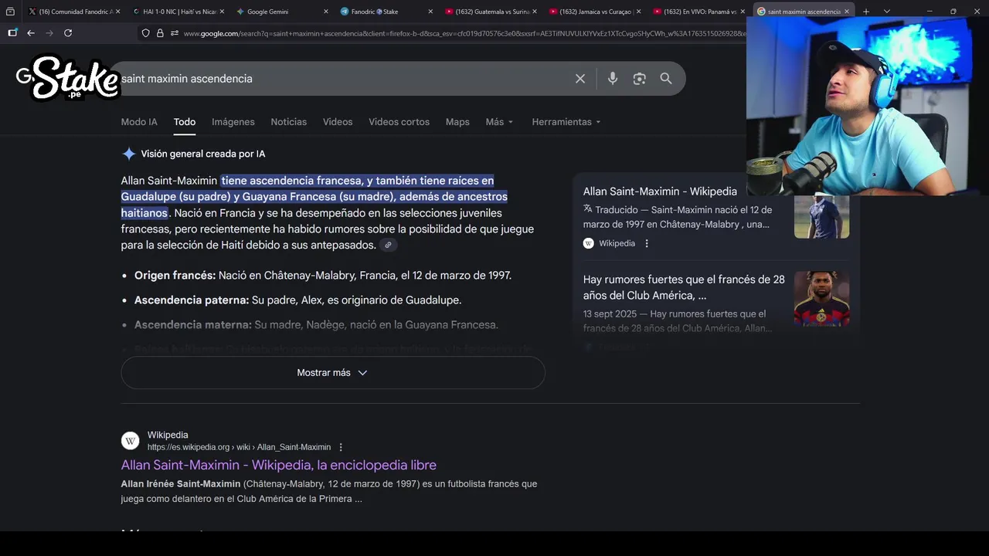Switch to 'Imágenes' results tab
This screenshot has width=989, height=556.
(233, 122)
